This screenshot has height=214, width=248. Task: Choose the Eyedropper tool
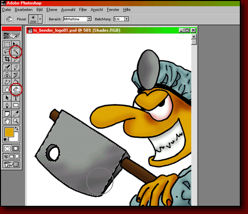(x=16, y=114)
